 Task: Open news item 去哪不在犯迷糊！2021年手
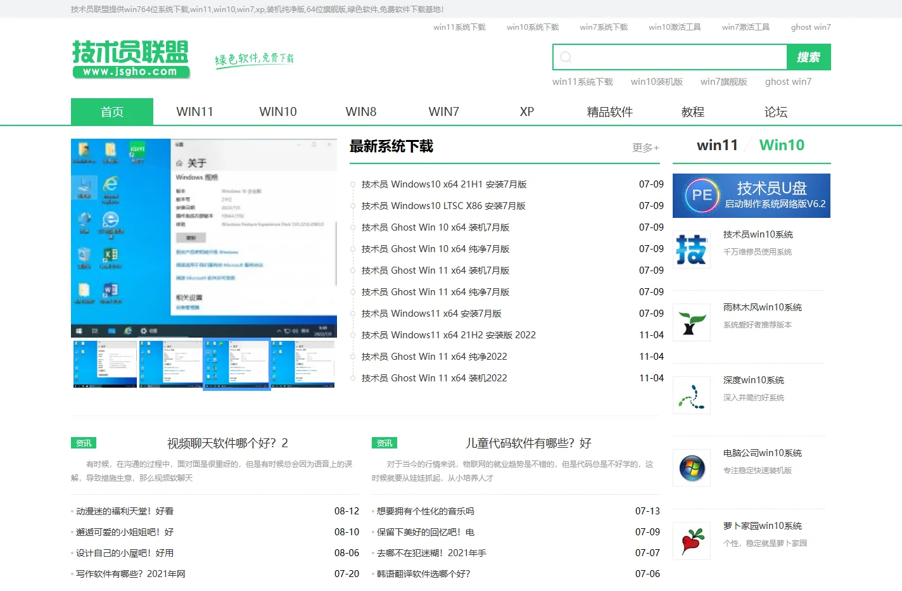pyautogui.click(x=431, y=553)
